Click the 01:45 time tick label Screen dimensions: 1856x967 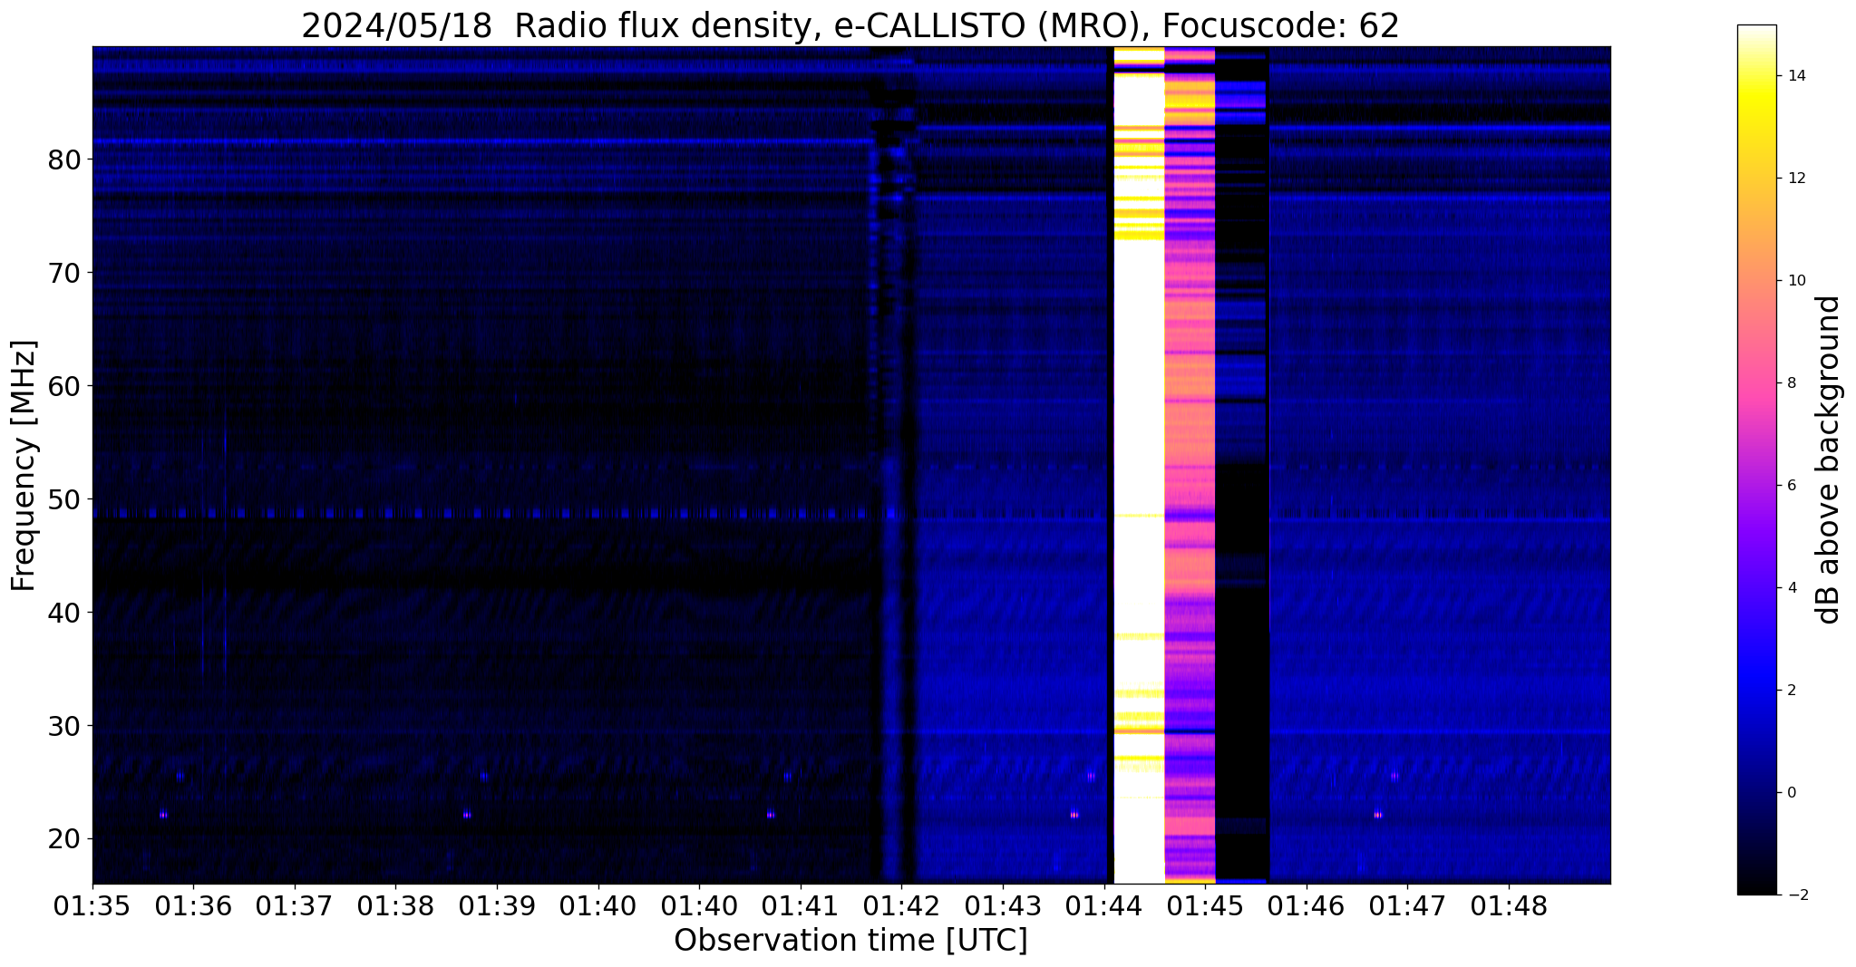pos(1205,906)
